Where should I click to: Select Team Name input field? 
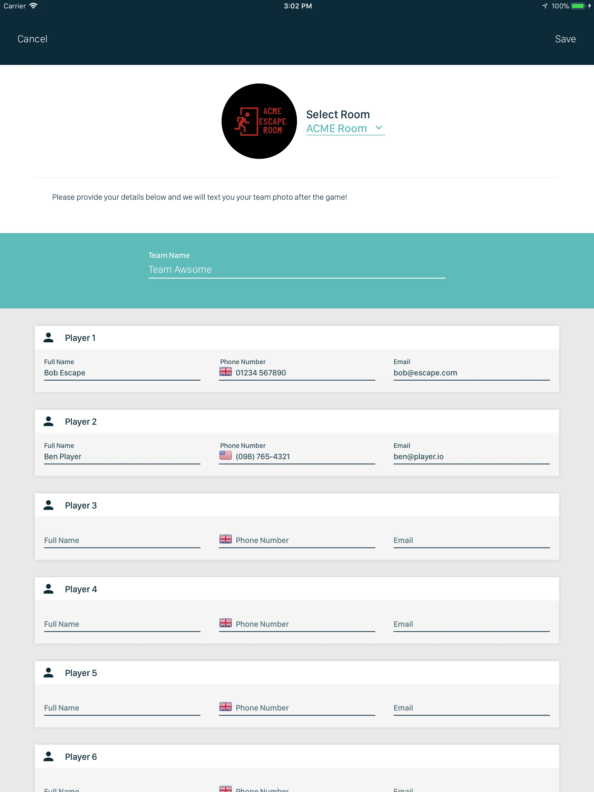click(297, 269)
